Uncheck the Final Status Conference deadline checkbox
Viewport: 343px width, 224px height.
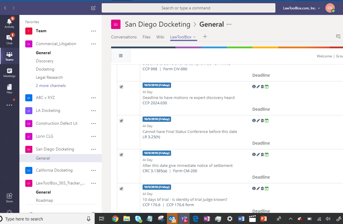(121, 121)
